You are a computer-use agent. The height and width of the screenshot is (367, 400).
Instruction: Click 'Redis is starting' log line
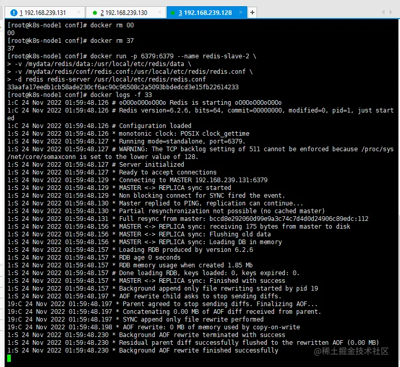(x=145, y=103)
